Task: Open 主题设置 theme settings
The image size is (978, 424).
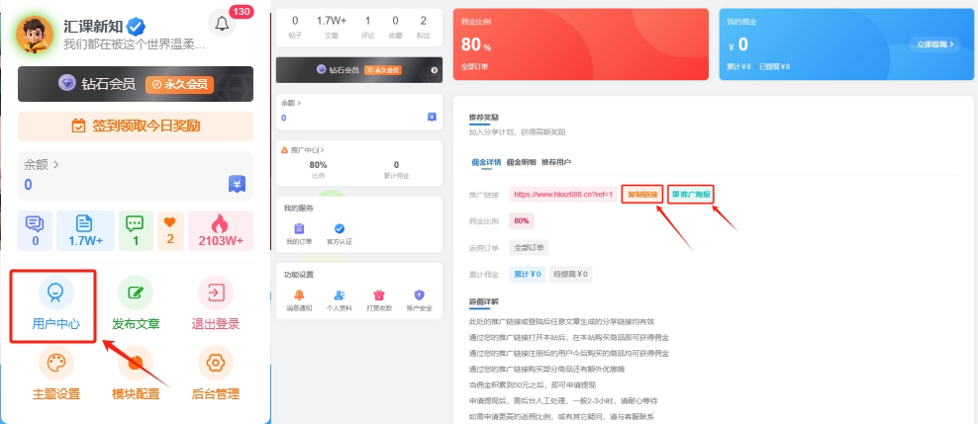Action: pyautogui.click(x=56, y=374)
